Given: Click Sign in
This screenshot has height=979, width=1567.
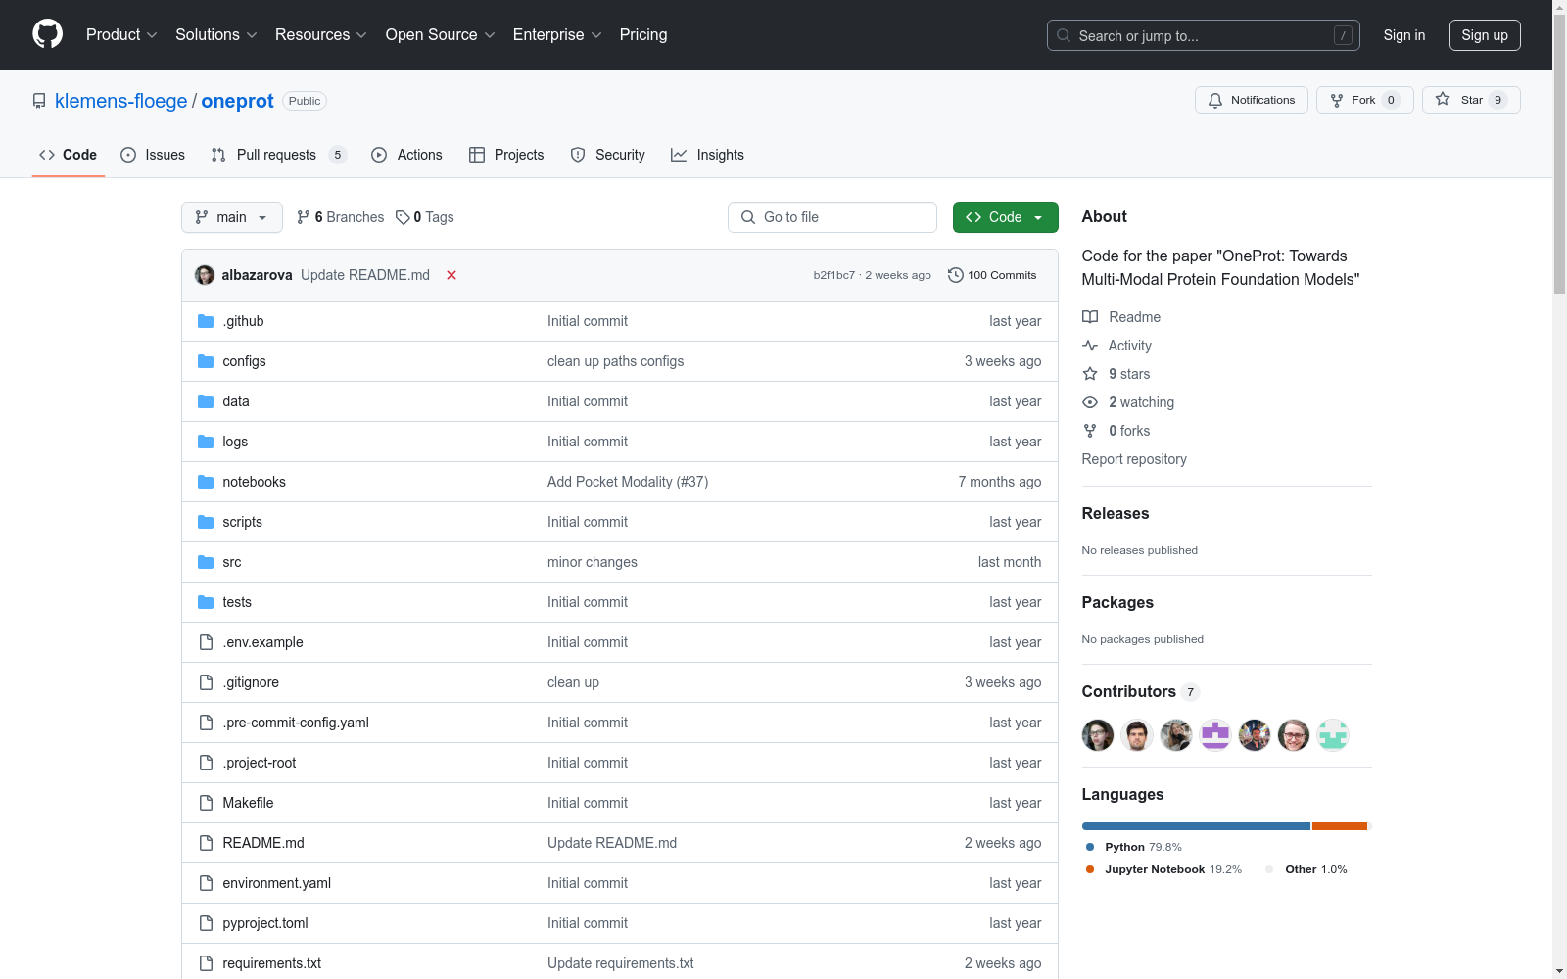Looking at the screenshot, I should (1404, 35).
